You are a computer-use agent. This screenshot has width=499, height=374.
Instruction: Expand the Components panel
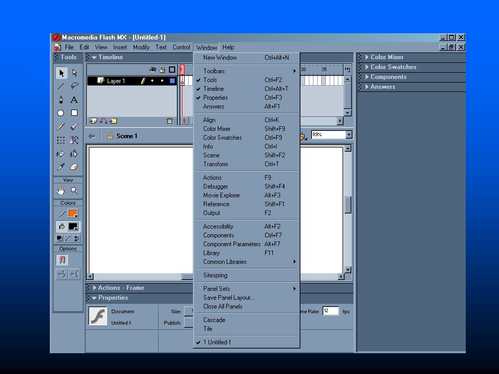(x=366, y=77)
